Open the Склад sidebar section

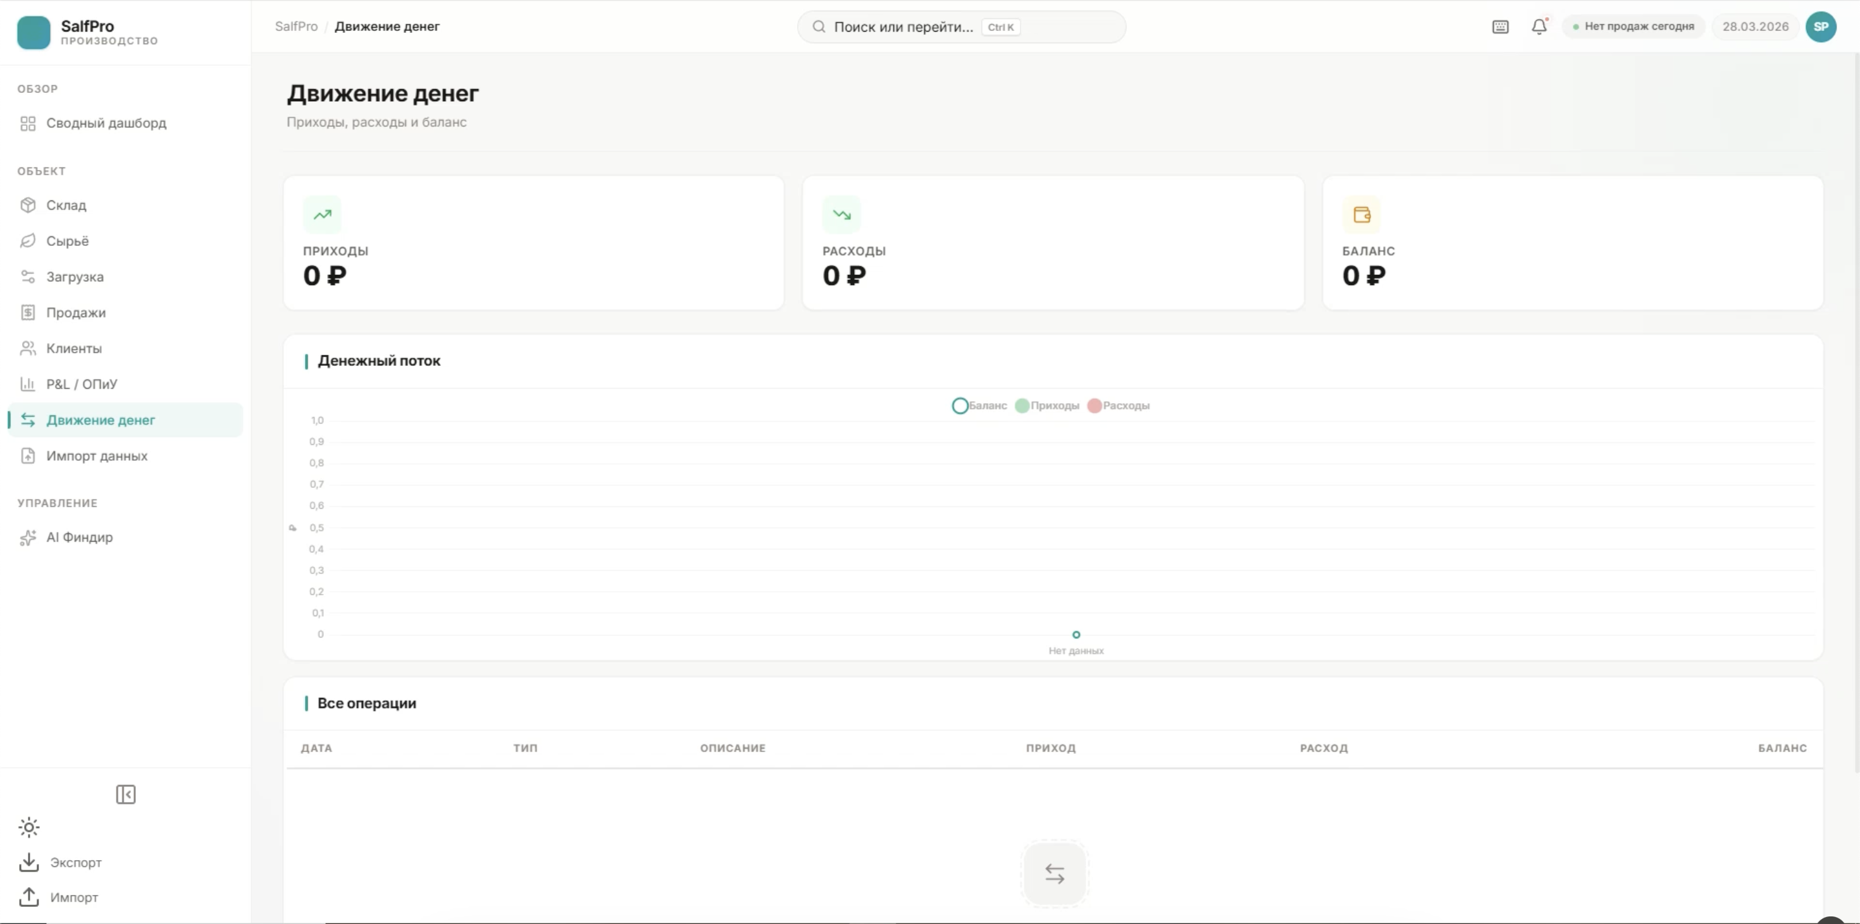tap(66, 205)
